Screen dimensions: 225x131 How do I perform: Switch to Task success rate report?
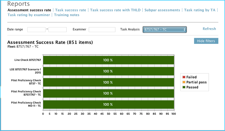click(71, 10)
